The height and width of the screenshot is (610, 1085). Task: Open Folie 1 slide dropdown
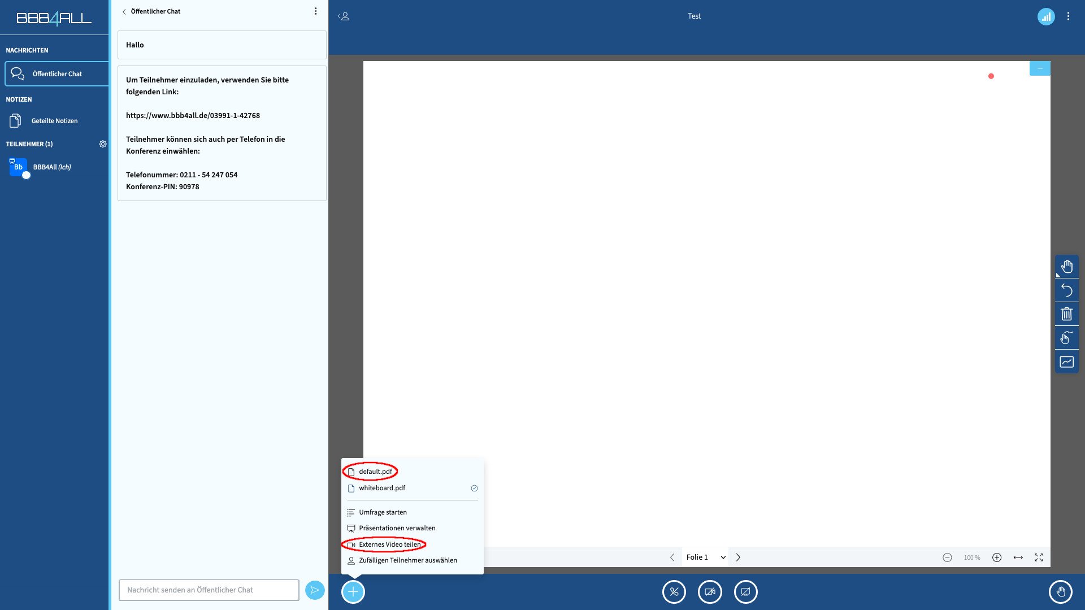pos(705,557)
